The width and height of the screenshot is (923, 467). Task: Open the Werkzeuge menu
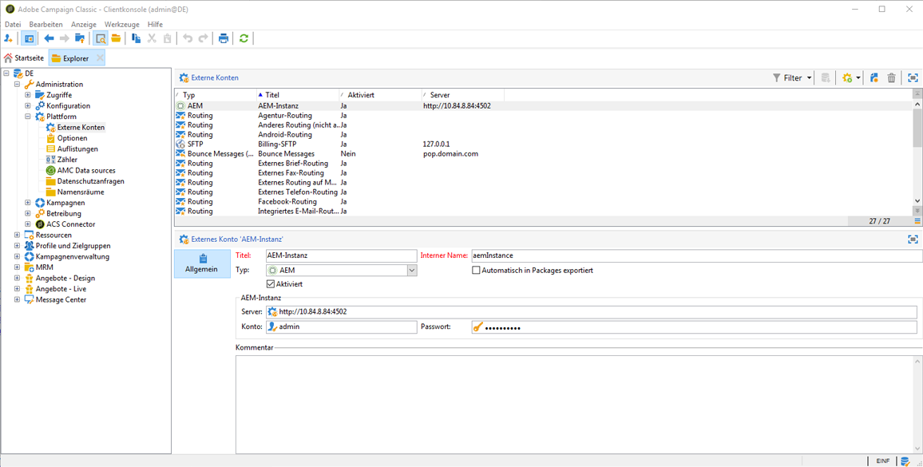tap(122, 24)
